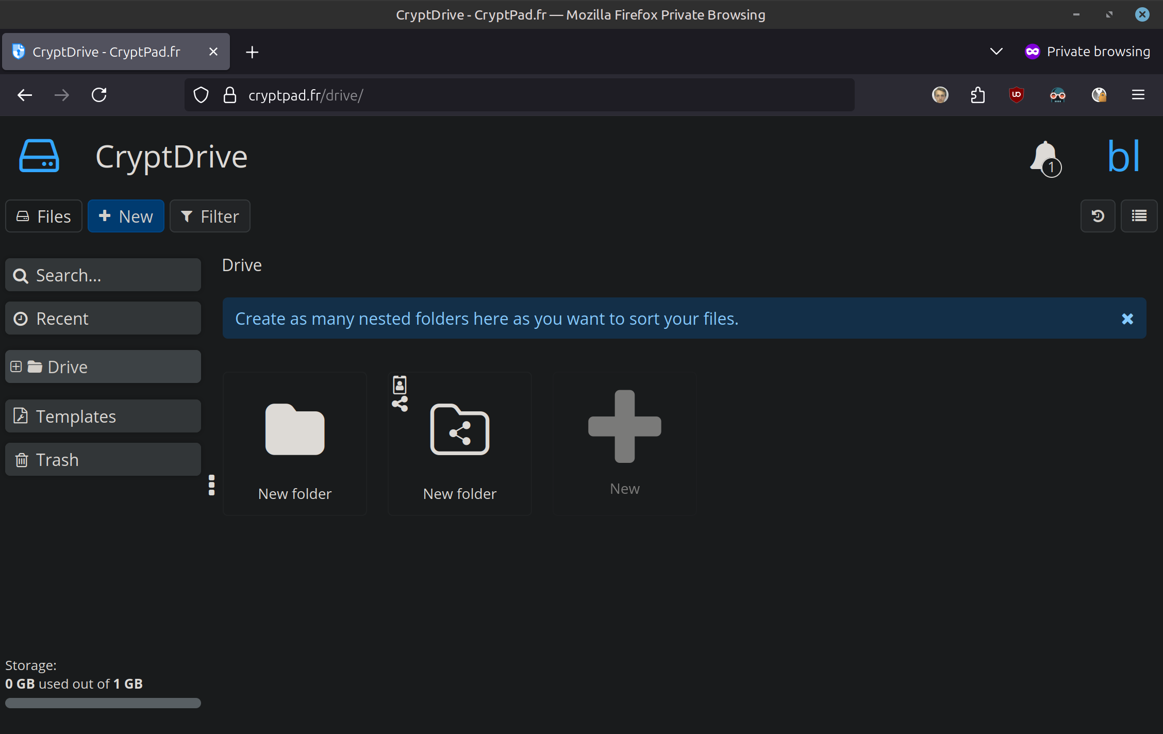Viewport: 1163px width, 734px height.
Task: Expand the Drive tree node
Action: (x=16, y=366)
